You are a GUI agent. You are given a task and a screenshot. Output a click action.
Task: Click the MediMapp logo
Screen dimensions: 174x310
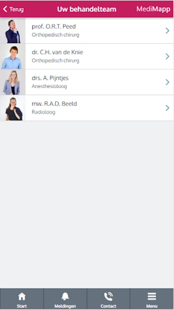coord(153,9)
